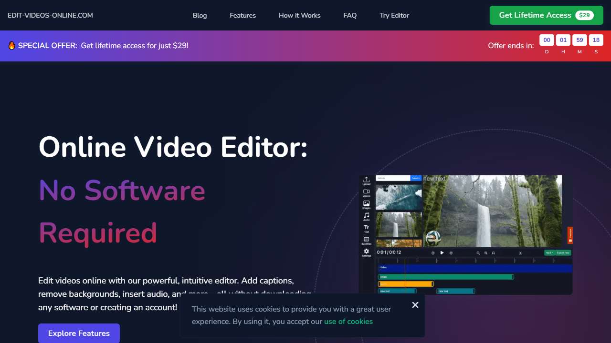Follow the use of cookies link

point(348,322)
